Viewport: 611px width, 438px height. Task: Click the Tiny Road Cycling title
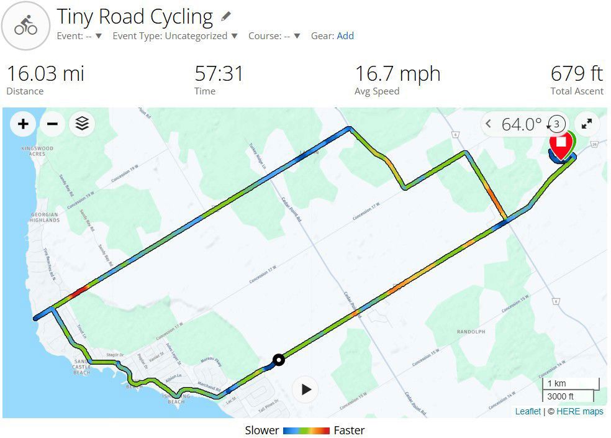click(x=135, y=17)
